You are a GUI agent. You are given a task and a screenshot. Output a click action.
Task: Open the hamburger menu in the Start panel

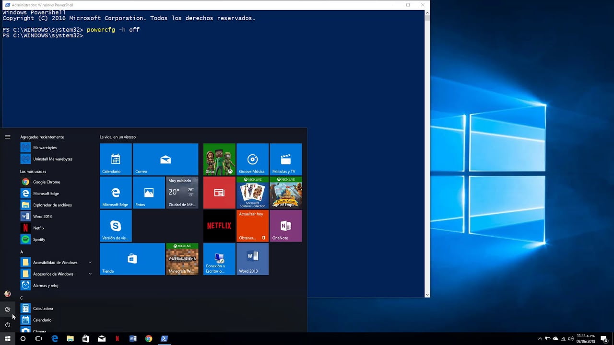7,137
